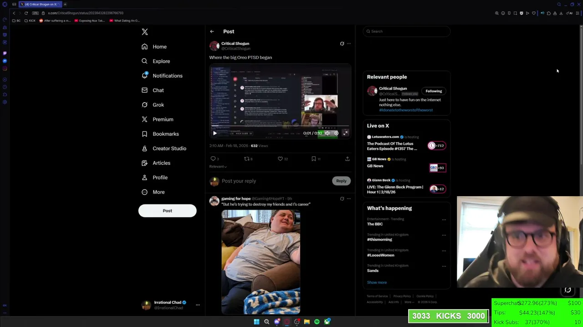Click the Grok icon on Critical Shogun's post

coord(342,44)
